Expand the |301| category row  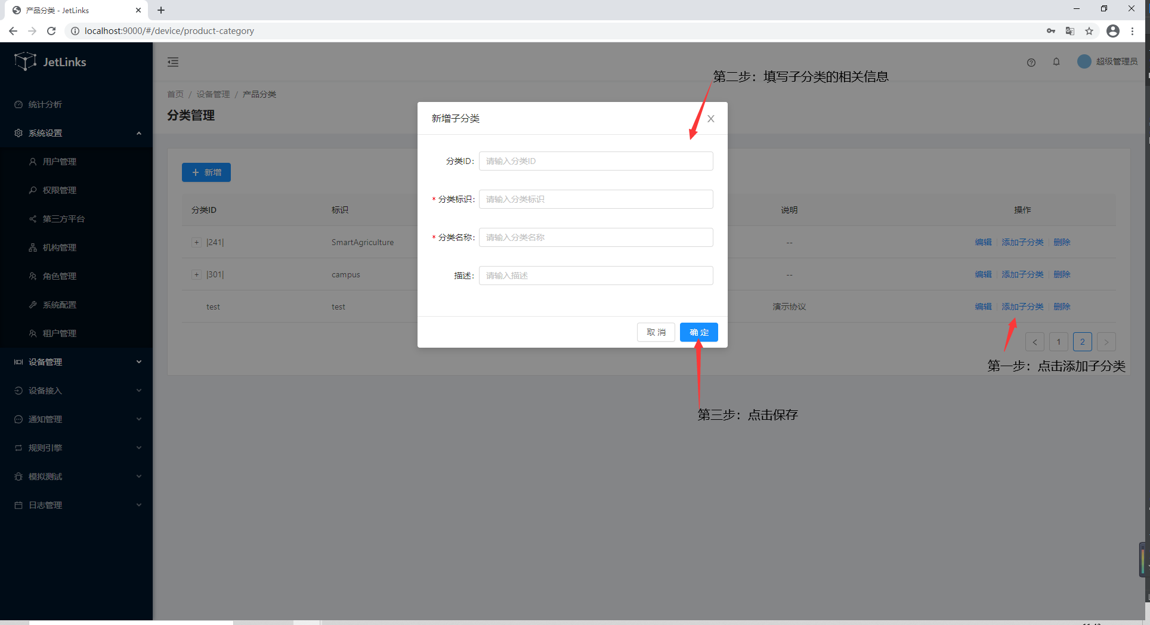196,274
